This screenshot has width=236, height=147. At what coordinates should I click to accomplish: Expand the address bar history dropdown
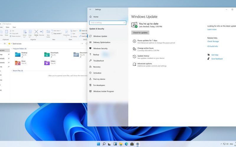tap(82, 44)
